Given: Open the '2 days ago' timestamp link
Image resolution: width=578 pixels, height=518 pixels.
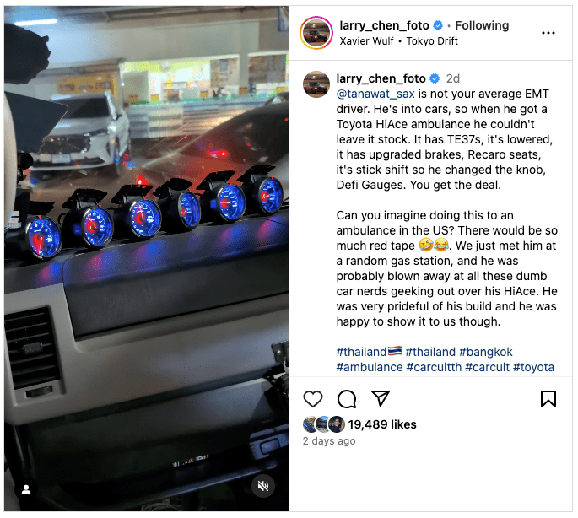Looking at the screenshot, I should [x=329, y=441].
